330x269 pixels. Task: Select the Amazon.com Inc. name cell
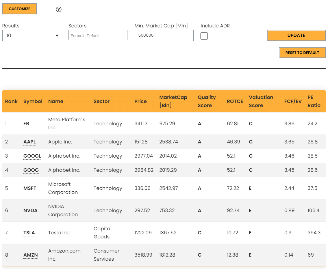tap(64, 255)
